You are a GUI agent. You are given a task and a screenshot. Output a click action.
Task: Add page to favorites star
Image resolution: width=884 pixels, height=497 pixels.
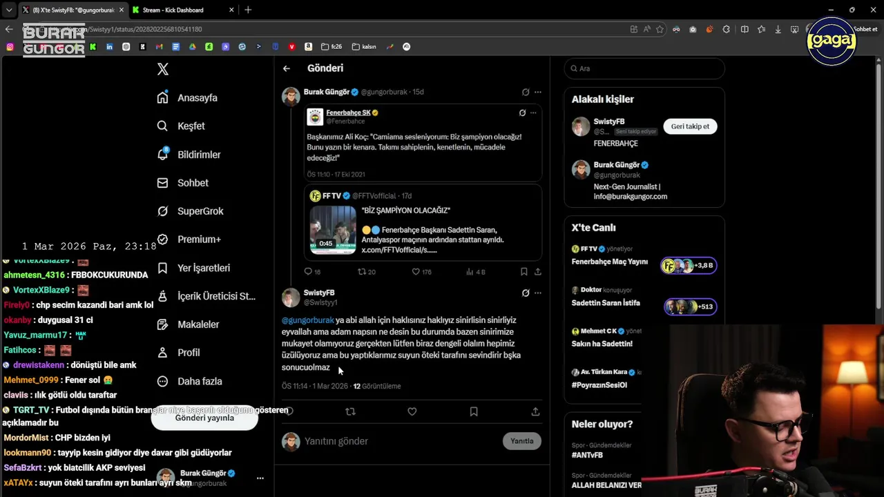coord(660,29)
